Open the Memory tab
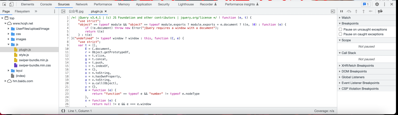This screenshot has height=115, width=398. coord(124,4)
